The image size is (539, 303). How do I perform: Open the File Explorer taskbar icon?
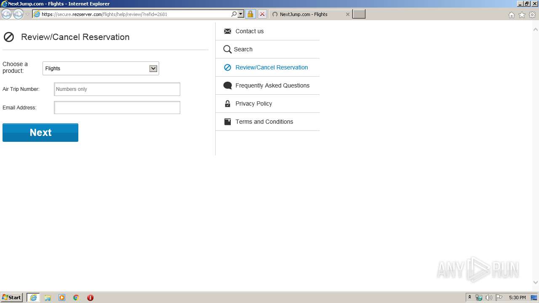(48, 298)
